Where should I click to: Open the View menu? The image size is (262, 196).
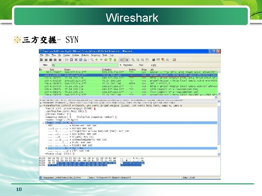(x=53, y=55)
